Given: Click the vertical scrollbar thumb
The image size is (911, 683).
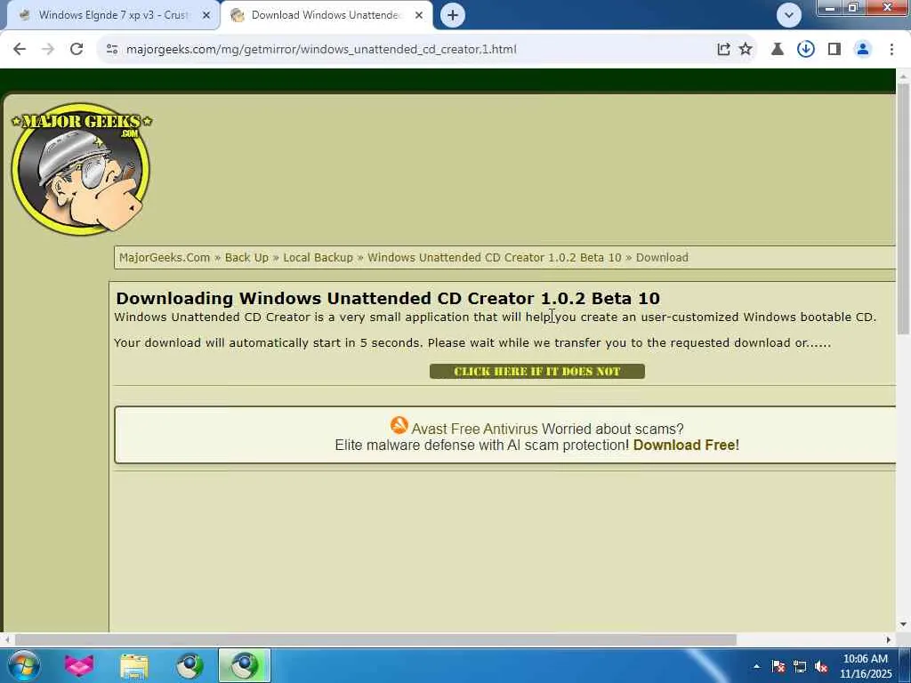Looking at the screenshot, I should pyautogui.click(x=903, y=209).
